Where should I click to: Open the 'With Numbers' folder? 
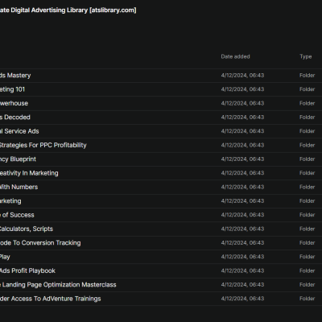tap(19, 187)
